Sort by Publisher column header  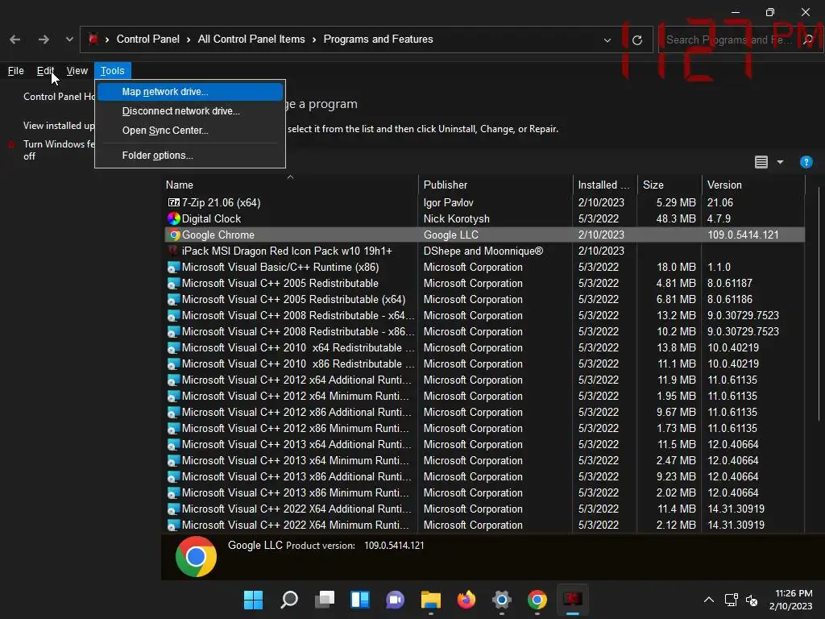tap(495, 185)
